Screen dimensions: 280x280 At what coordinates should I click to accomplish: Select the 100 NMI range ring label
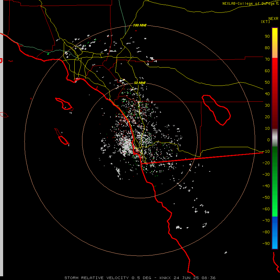tap(140, 25)
